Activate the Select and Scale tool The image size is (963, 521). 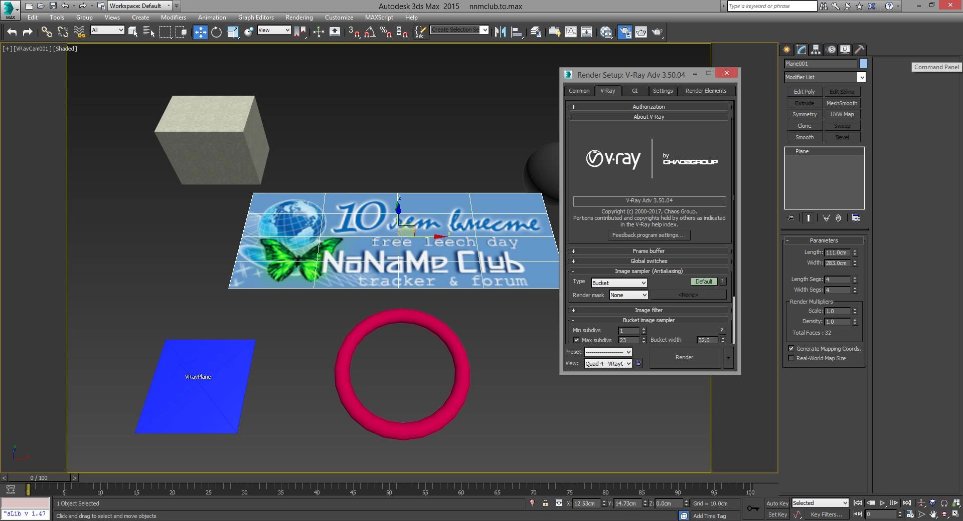[233, 32]
